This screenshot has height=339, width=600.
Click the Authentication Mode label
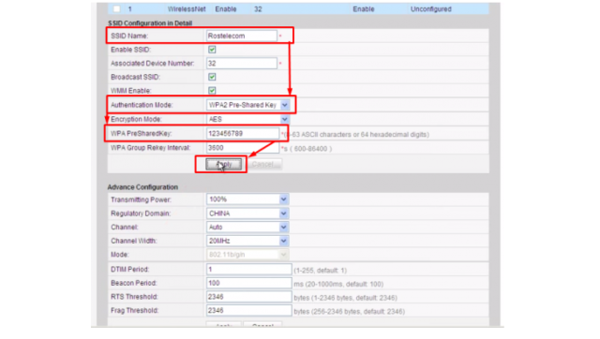coord(142,105)
